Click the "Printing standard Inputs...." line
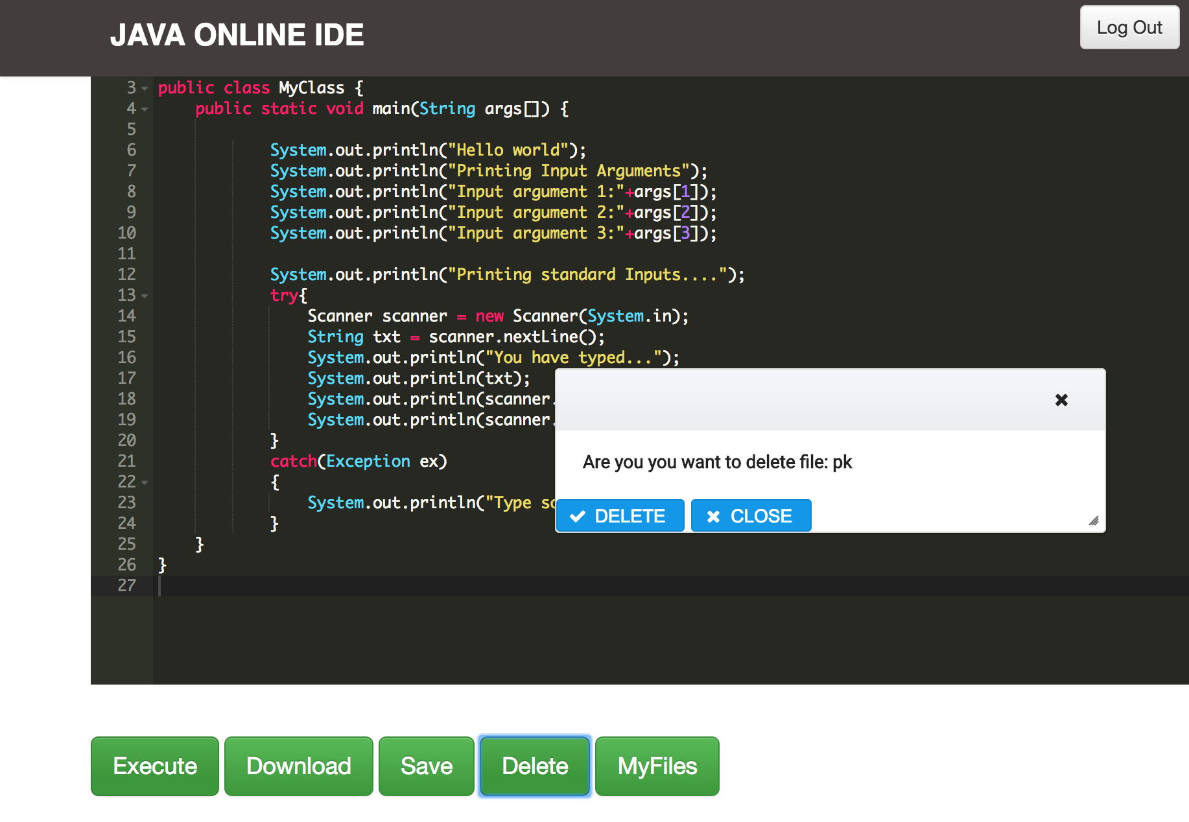Image resolution: width=1189 pixels, height=822 pixels. (508, 275)
